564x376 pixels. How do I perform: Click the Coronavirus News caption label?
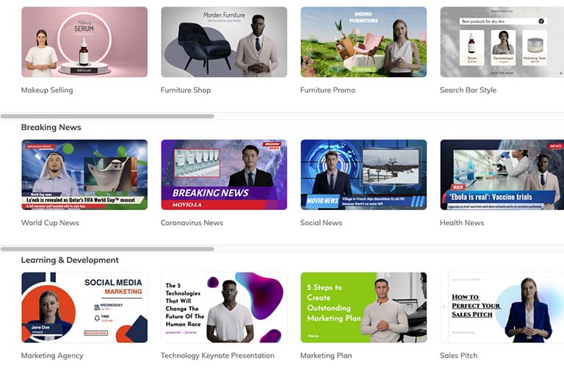tap(192, 223)
